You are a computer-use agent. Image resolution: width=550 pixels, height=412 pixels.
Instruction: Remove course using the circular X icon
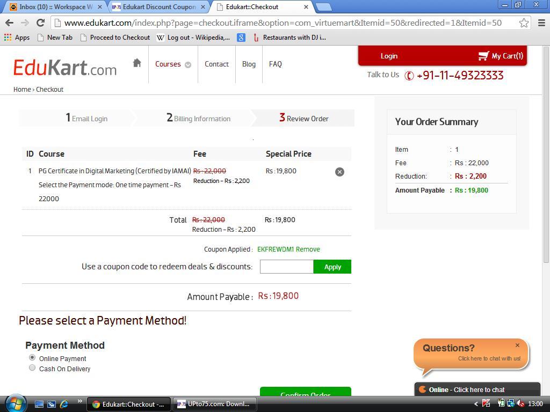[339, 172]
